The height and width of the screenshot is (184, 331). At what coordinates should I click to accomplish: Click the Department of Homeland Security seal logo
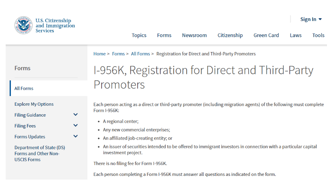pyautogui.click(x=23, y=25)
